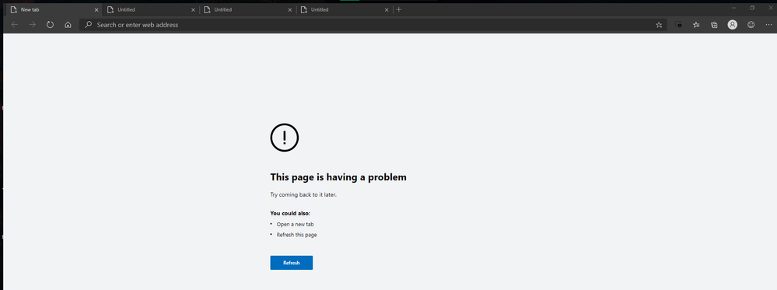
Task: Open the Collections icon
Action: click(x=714, y=25)
